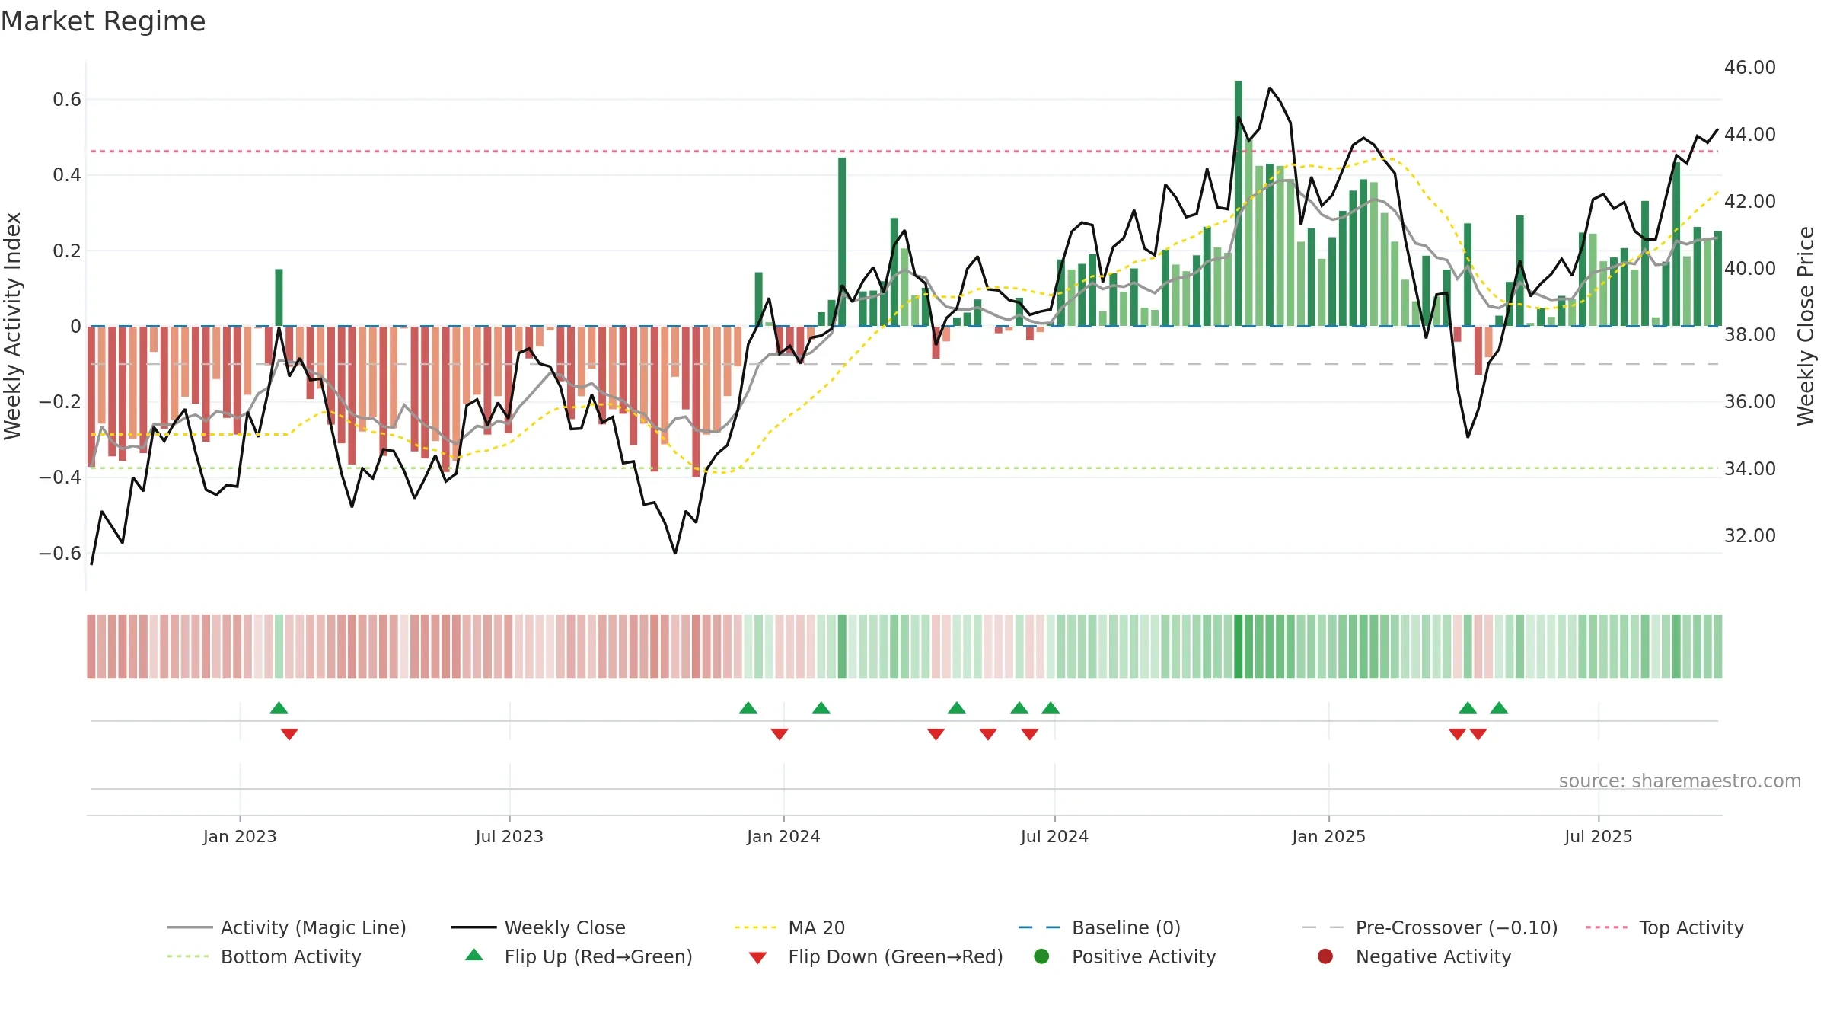Click the Flip Down red triangle legend icon
1827x1028 pixels.
coord(757,957)
